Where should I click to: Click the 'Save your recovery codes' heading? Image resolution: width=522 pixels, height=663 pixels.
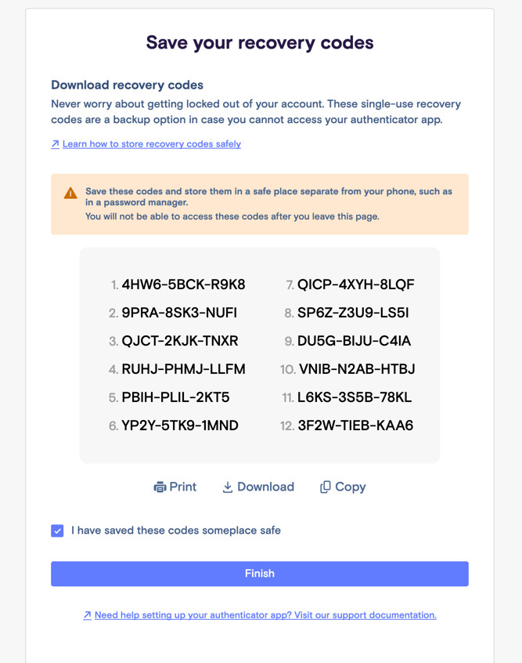(x=260, y=42)
